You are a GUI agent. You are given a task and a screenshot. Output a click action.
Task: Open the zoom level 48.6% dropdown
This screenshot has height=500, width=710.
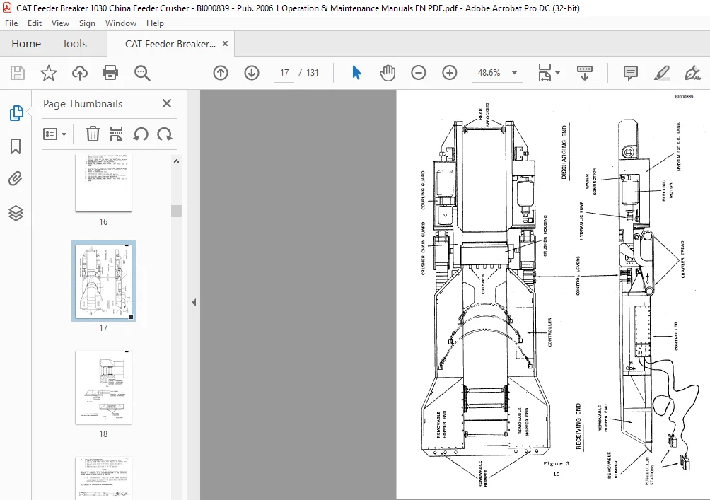point(514,73)
